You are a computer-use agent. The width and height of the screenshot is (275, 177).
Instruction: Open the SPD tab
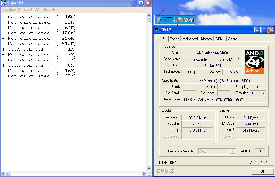pos(219,39)
